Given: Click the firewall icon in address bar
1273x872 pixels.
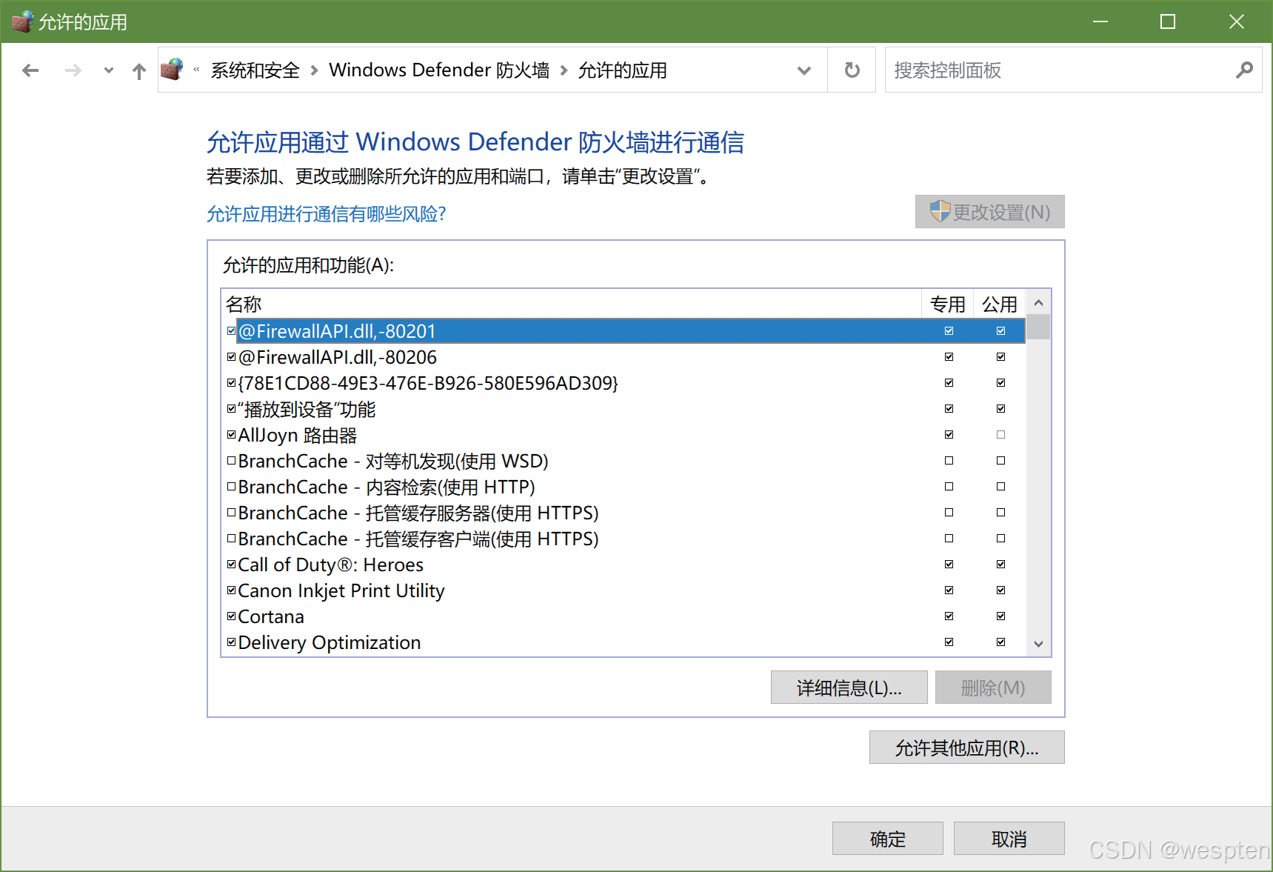Looking at the screenshot, I should click(173, 70).
